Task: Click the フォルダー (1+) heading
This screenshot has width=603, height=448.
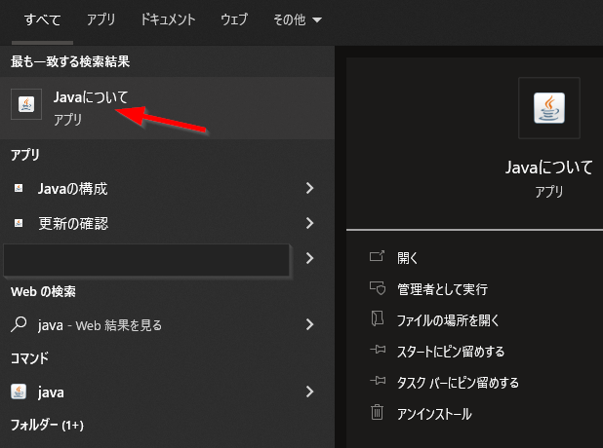Action: pyautogui.click(x=47, y=425)
